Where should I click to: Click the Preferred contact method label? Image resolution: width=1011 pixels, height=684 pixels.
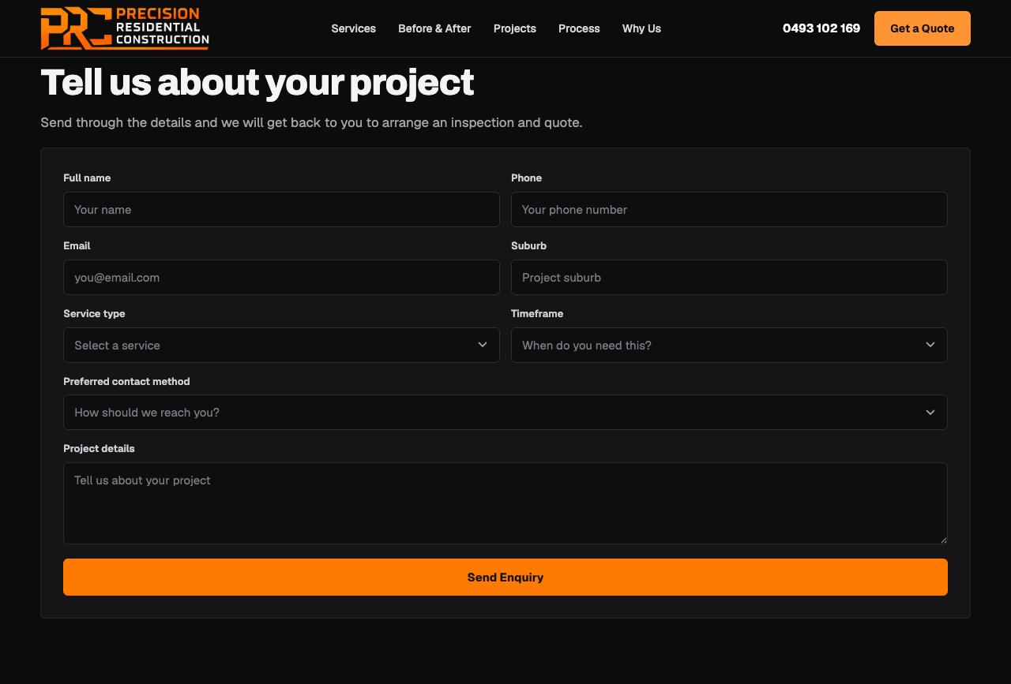126,382
